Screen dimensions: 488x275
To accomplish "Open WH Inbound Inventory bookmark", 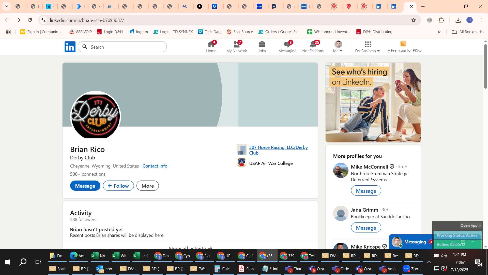I will (x=329, y=32).
